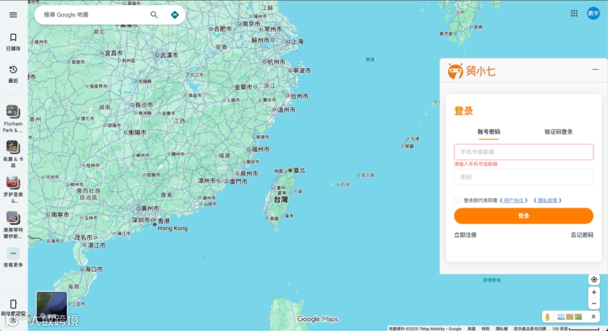Switch to the satellite layer thumbnail
The image size is (608, 331).
[x=52, y=307]
